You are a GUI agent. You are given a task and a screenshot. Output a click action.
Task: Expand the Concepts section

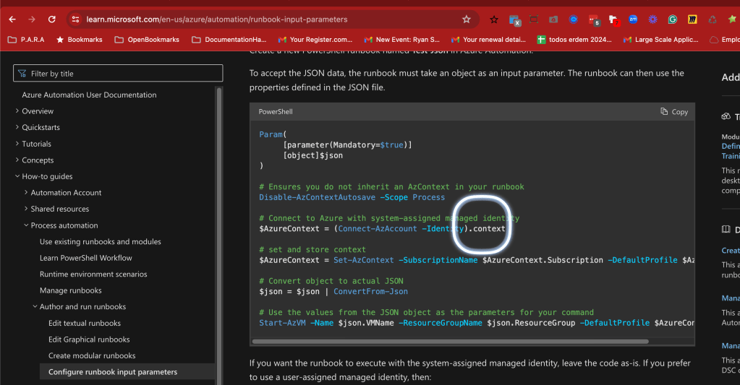17,160
